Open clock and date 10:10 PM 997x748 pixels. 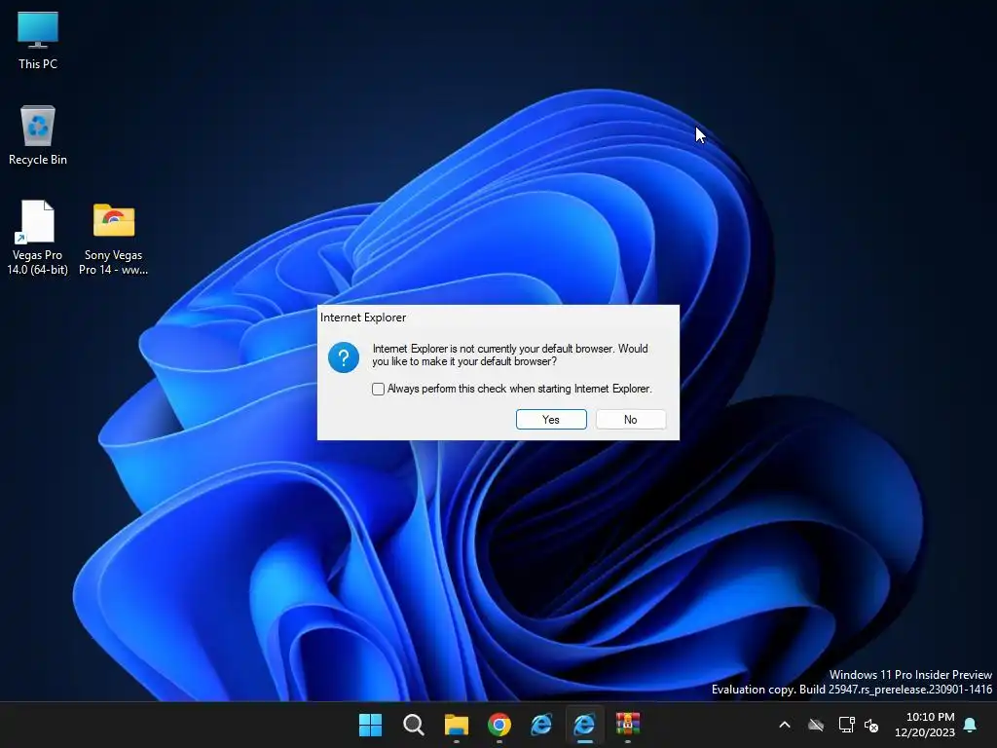925,725
